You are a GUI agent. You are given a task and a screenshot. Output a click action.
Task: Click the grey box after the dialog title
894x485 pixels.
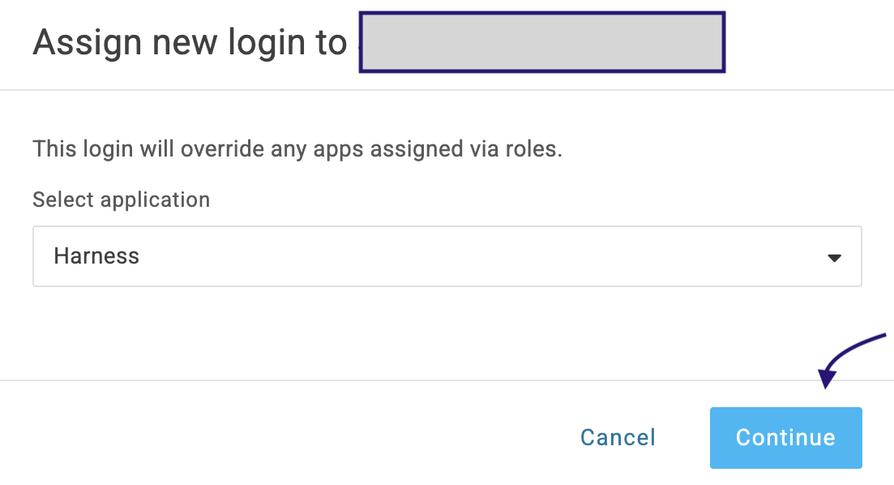coord(542,43)
